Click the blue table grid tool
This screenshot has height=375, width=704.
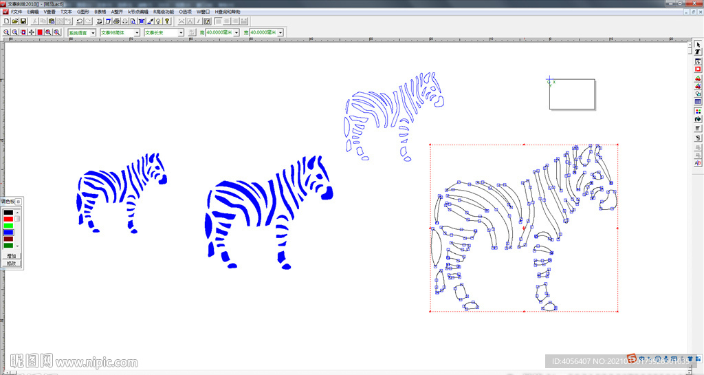tap(698, 102)
